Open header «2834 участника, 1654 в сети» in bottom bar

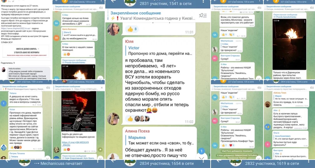[x=167, y=164]
